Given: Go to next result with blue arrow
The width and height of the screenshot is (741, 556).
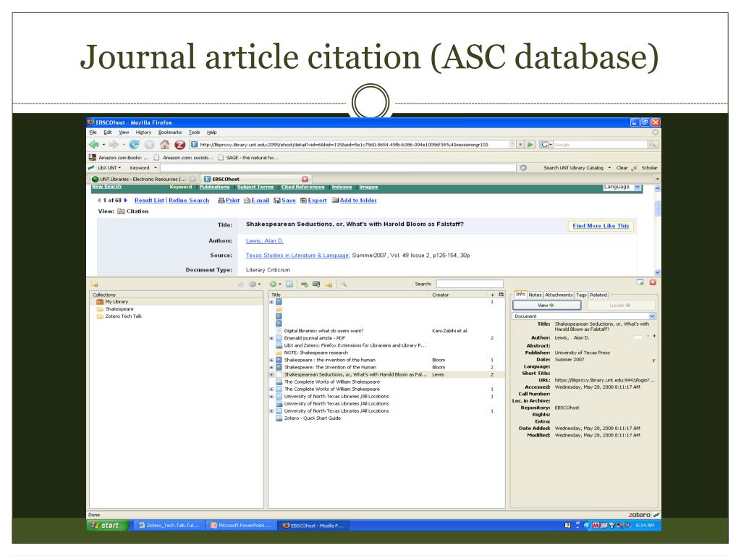Looking at the screenshot, I should 126,201.
